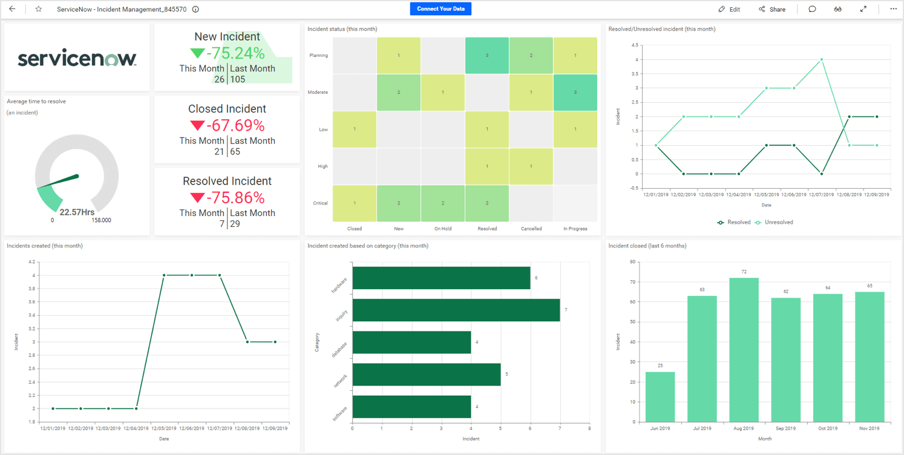904x455 pixels.
Task: Click the back arrow icon
Action: [12, 9]
